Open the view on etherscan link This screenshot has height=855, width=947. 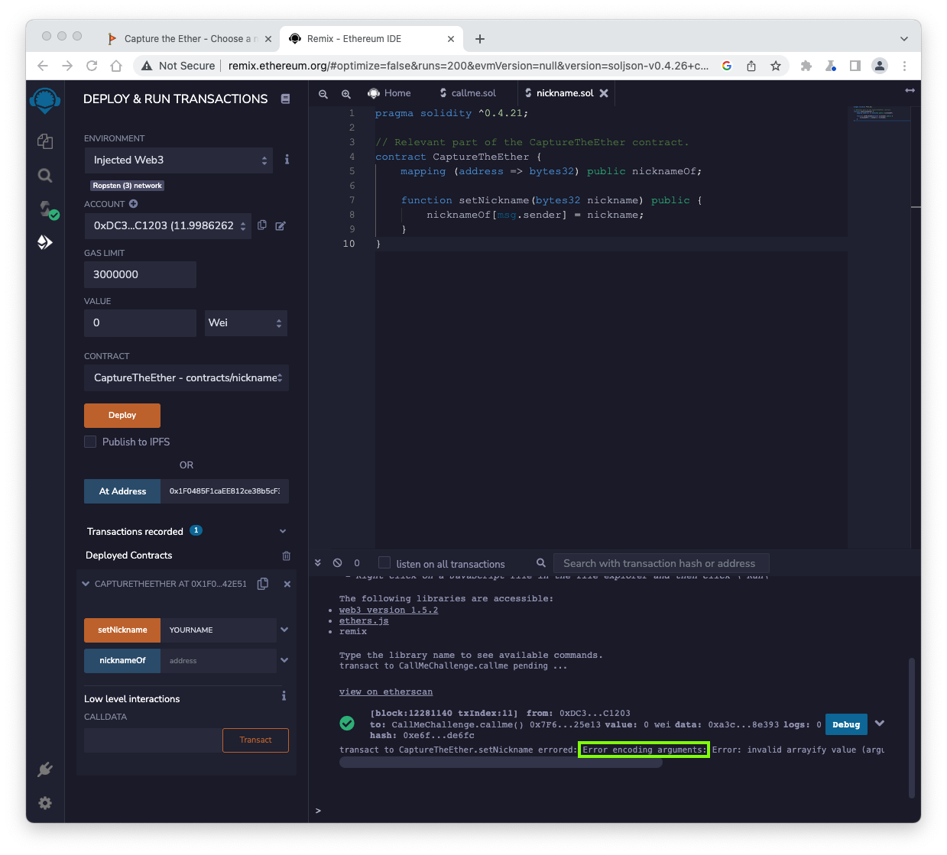pos(386,691)
